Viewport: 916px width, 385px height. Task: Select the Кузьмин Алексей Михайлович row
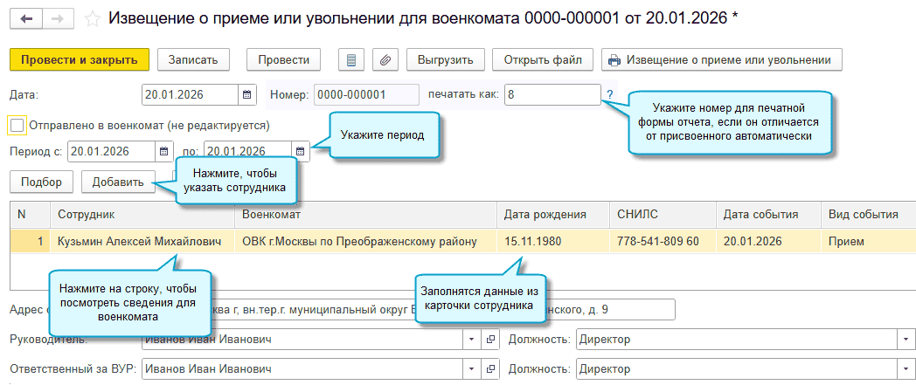point(139,242)
